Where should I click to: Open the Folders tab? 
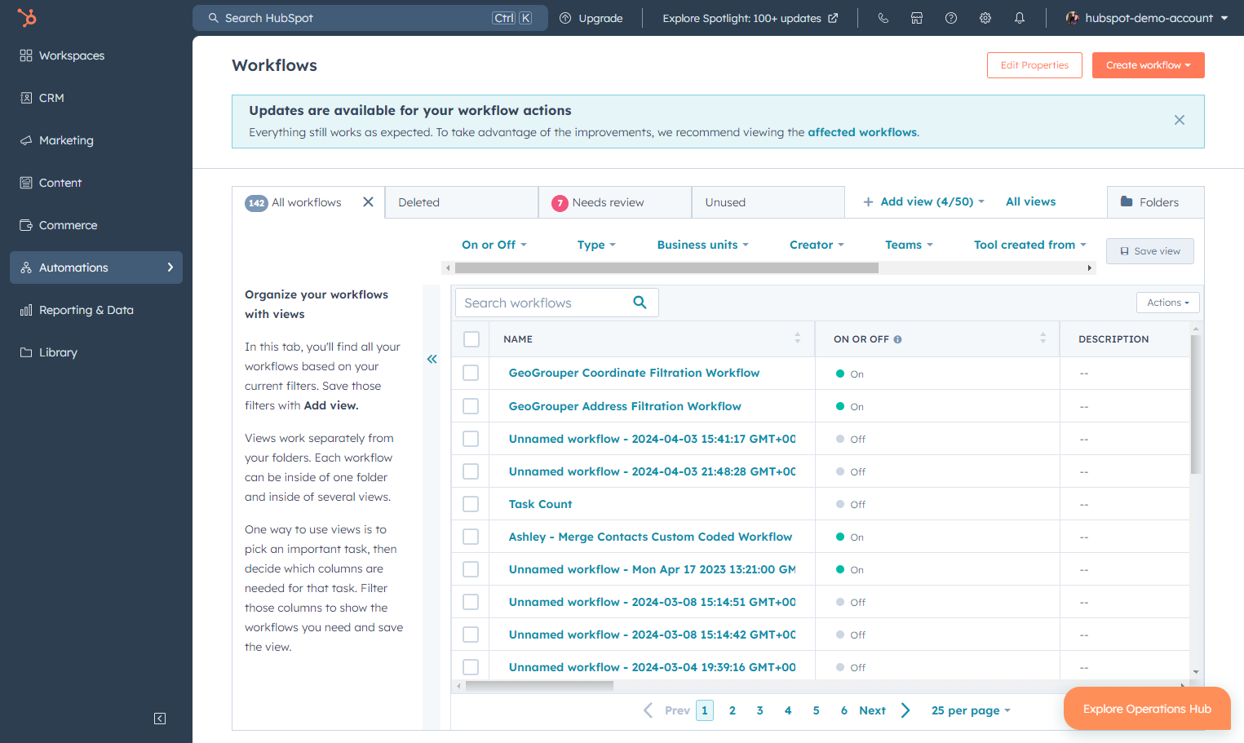click(x=1155, y=202)
